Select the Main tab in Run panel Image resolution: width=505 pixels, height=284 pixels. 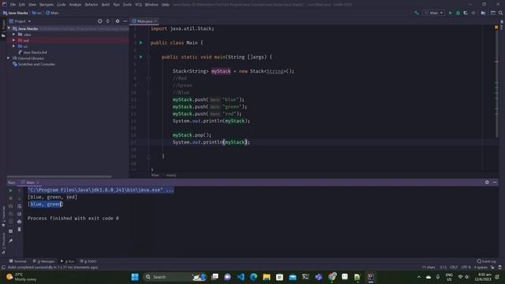(x=30, y=182)
